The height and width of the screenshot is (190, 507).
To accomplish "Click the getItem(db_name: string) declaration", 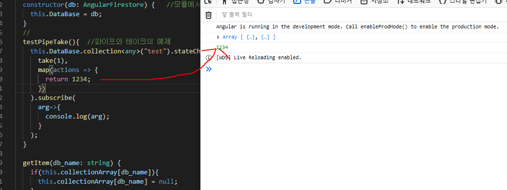I will (x=72, y=163).
